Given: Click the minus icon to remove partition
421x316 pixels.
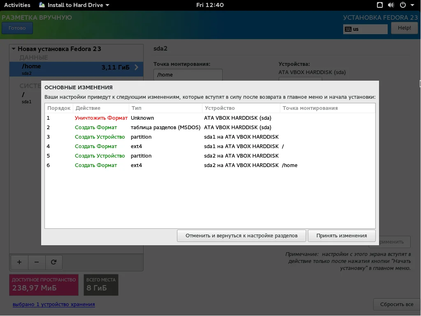Looking at the screenshot, I should (37, 262).
